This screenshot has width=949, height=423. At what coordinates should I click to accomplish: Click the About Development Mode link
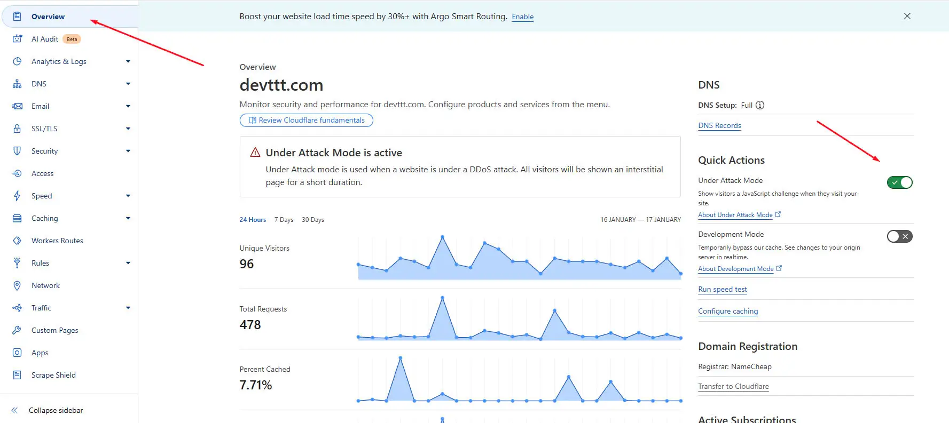[736, 269]
